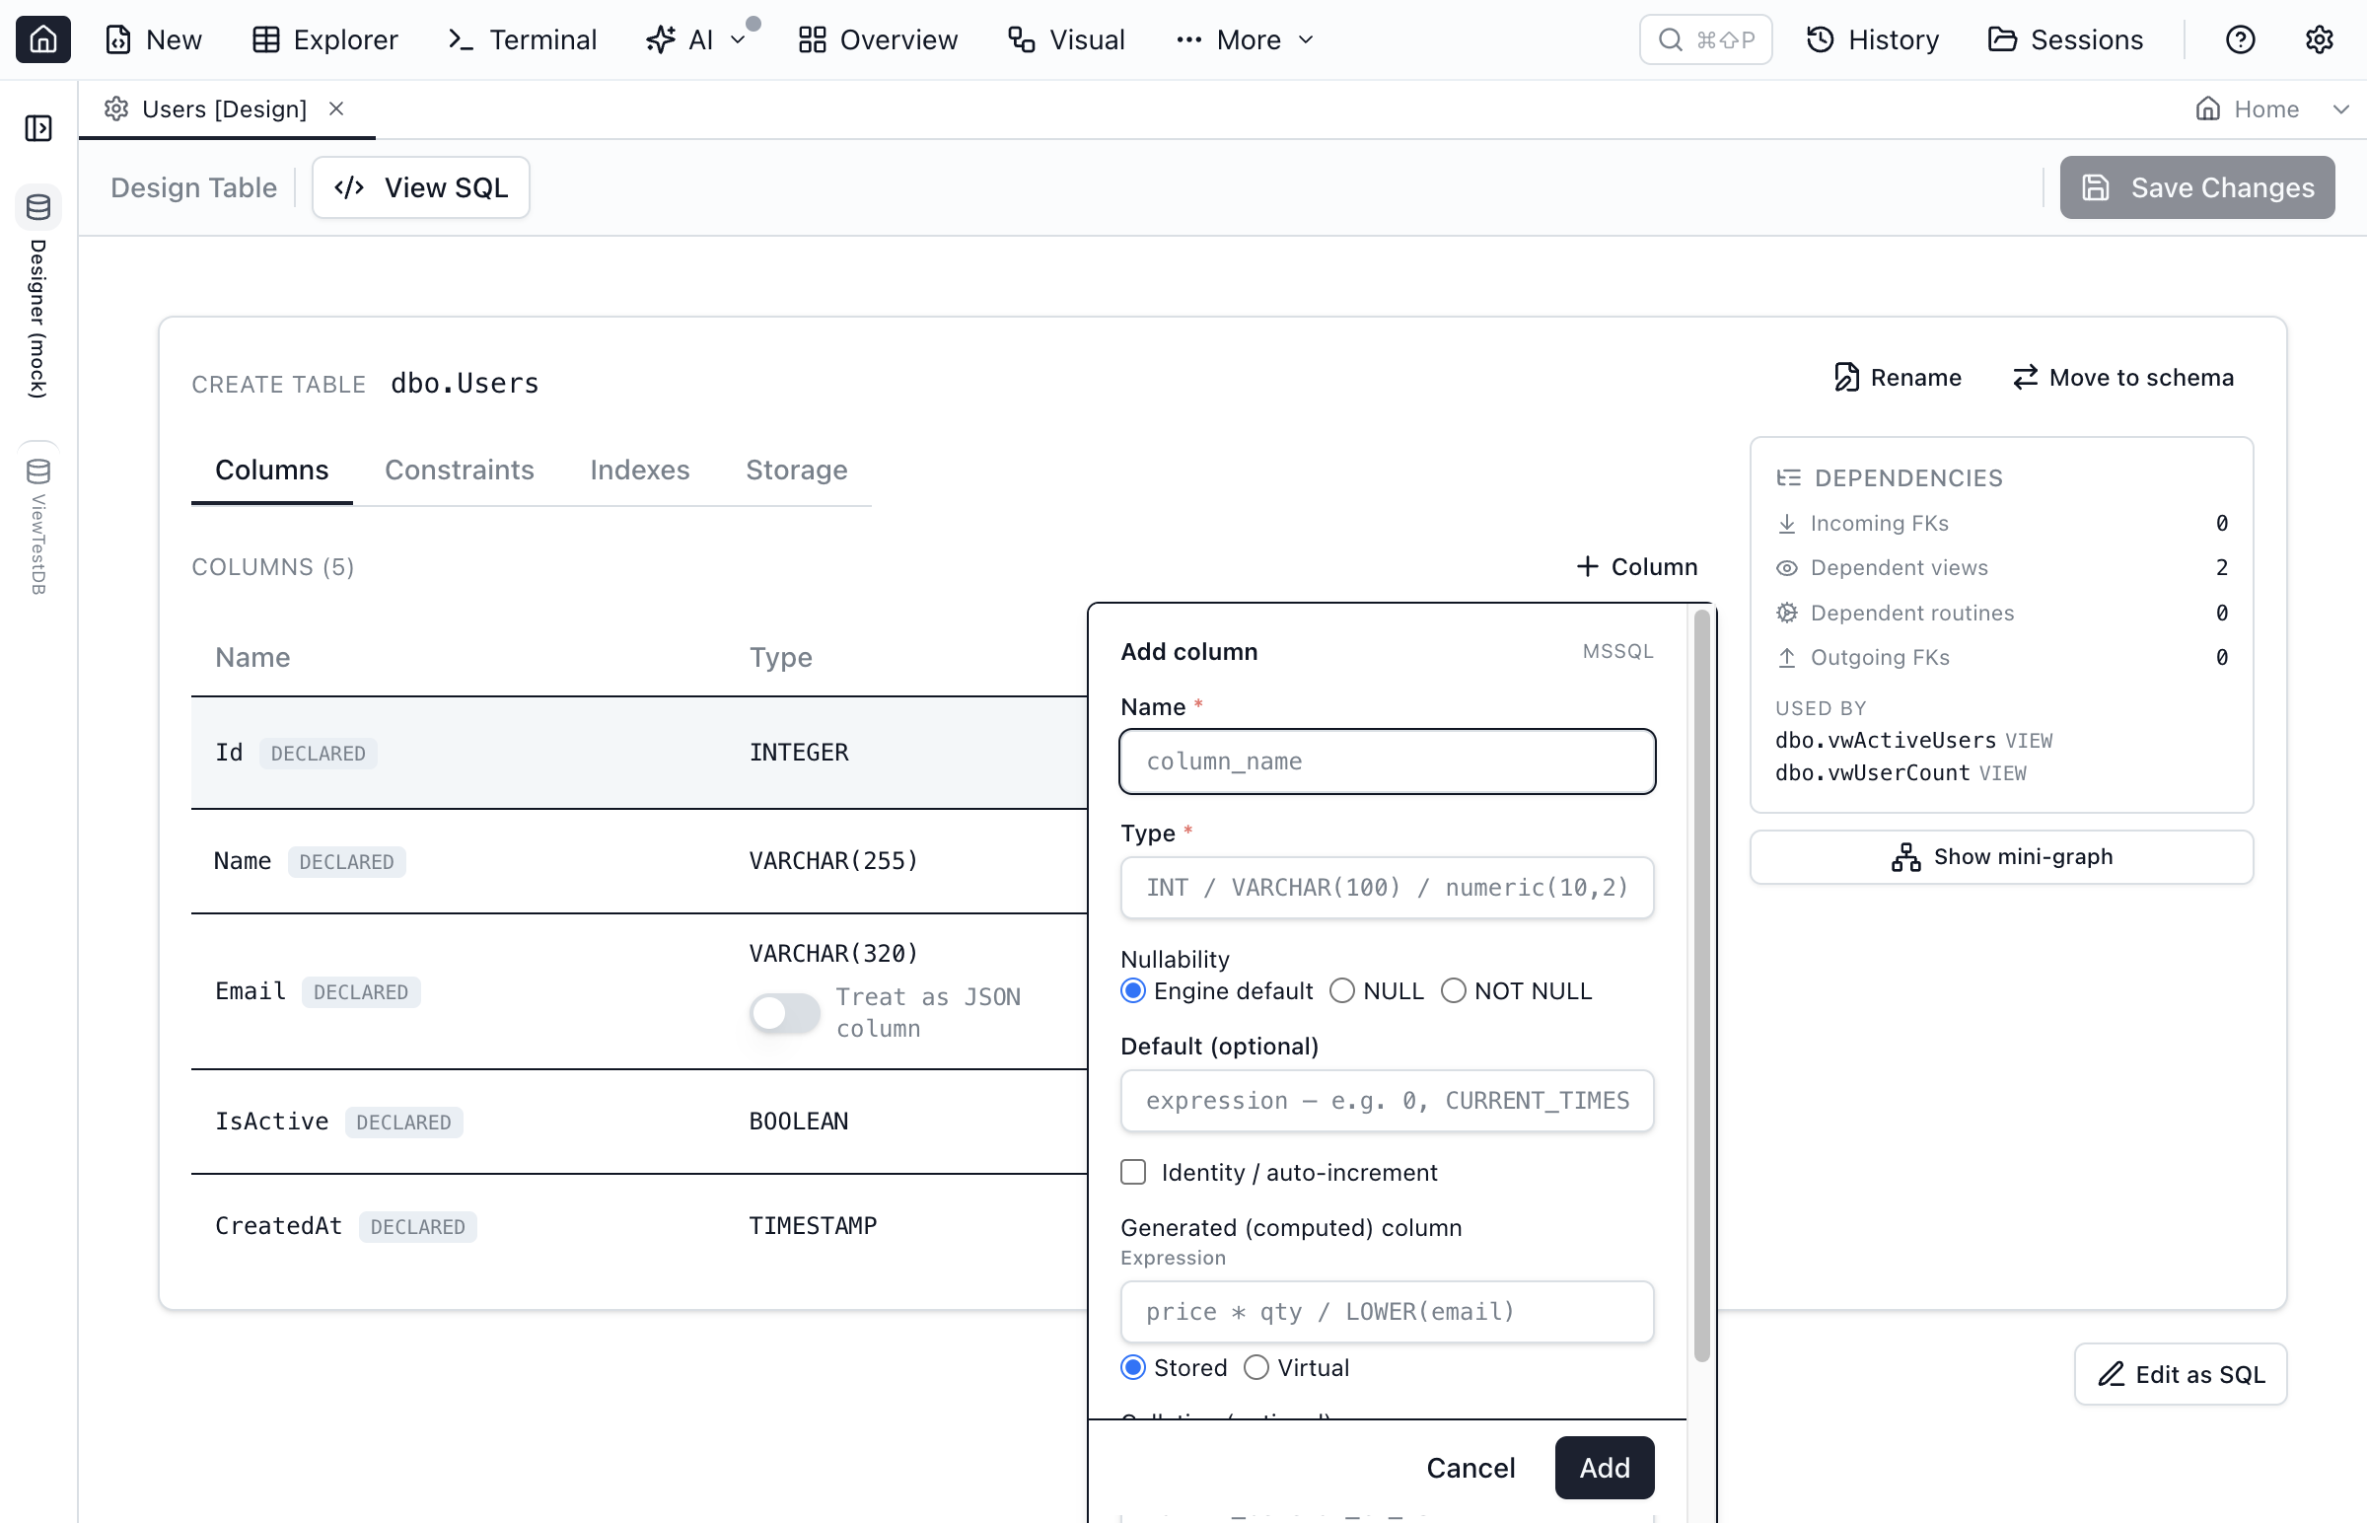2367x1523 pixels.
Task: Click Show mini-graph button
Action: click(2001, 856)
